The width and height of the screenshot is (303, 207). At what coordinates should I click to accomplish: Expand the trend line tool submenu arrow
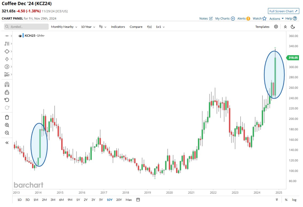[11, 36]
